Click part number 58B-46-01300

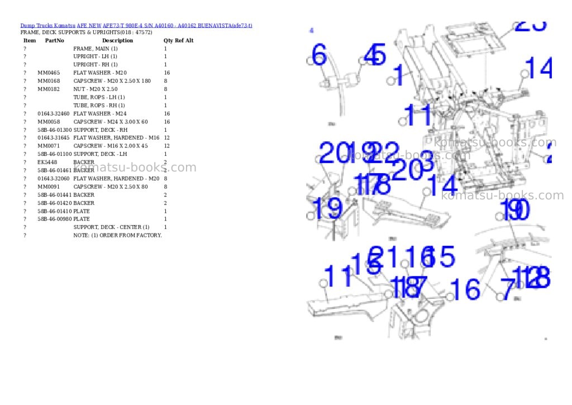(x=54, y=130)
